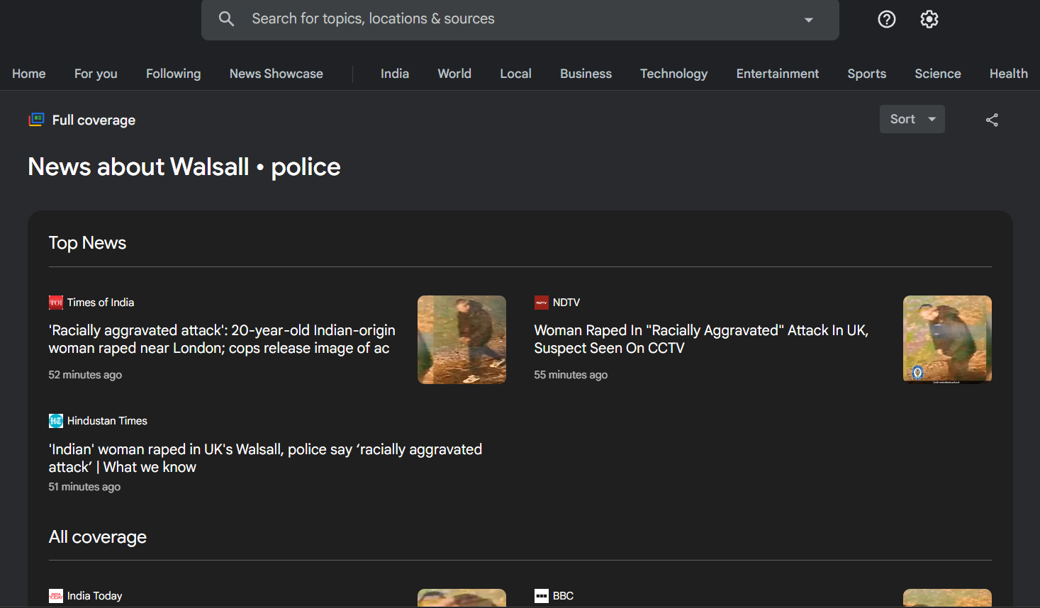Focus the search topics input field
The height and width of the screenshot is (608, 1040).
click(x=496, y=19)
